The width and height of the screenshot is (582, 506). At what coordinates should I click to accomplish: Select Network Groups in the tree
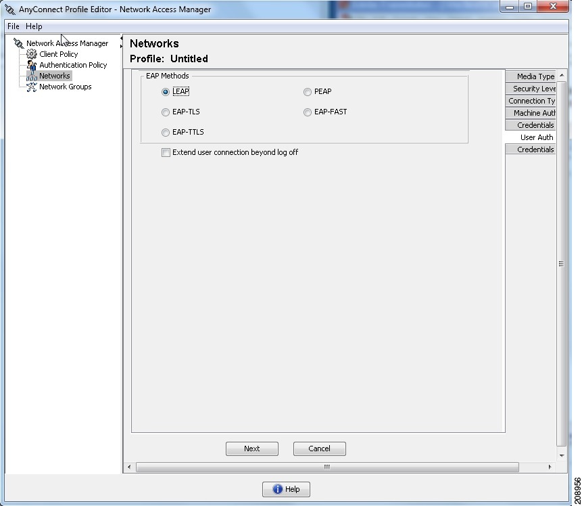coord(66,87)
